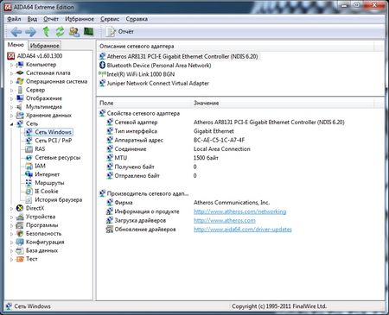The image size is (389, 315).
Task: Select the Мультимедиа speaker icon
Action: pyautogui.click(x=20, y=107)
